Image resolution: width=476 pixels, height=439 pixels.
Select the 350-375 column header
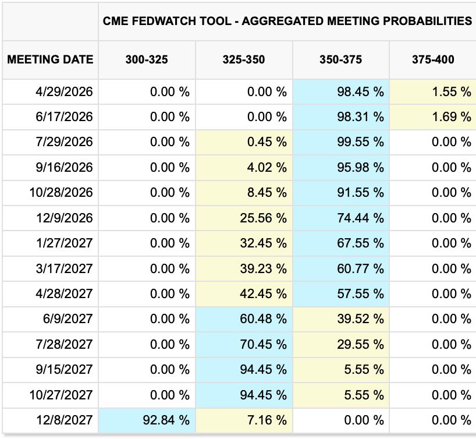(340, 59)
